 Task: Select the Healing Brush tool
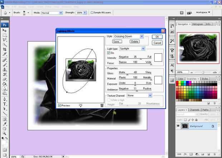(x=4, y=60)
